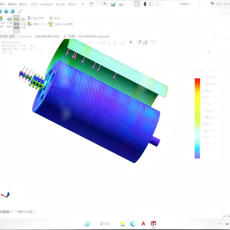Click the apply scene icon above the model
Screen dimensions: 230x230
[145, 42]
